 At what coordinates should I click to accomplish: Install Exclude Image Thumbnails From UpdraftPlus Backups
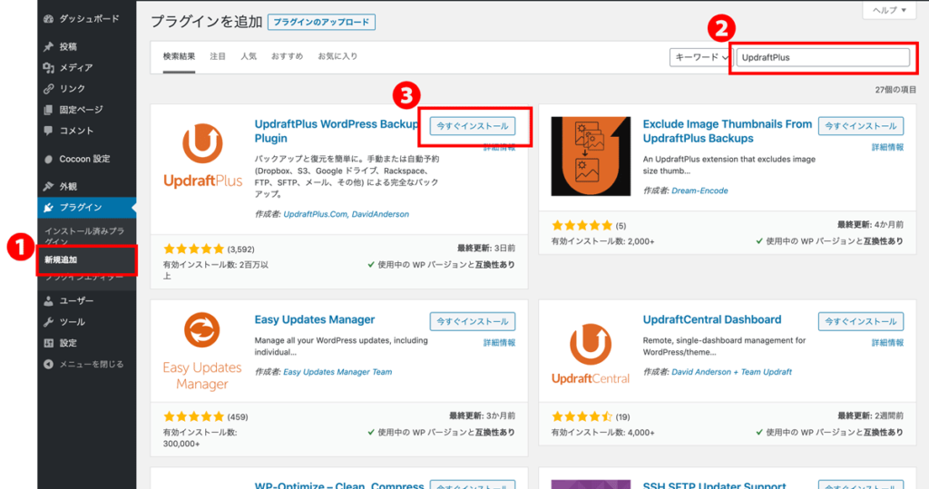861,126
